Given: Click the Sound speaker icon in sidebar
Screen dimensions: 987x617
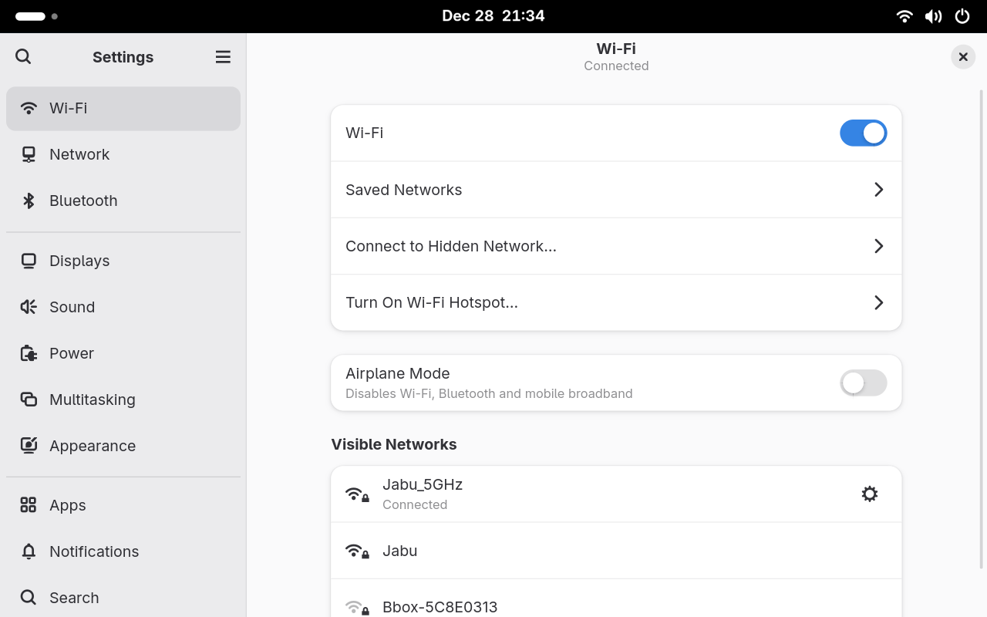Looking at the screenshot, I should click(x=29, y=307).
